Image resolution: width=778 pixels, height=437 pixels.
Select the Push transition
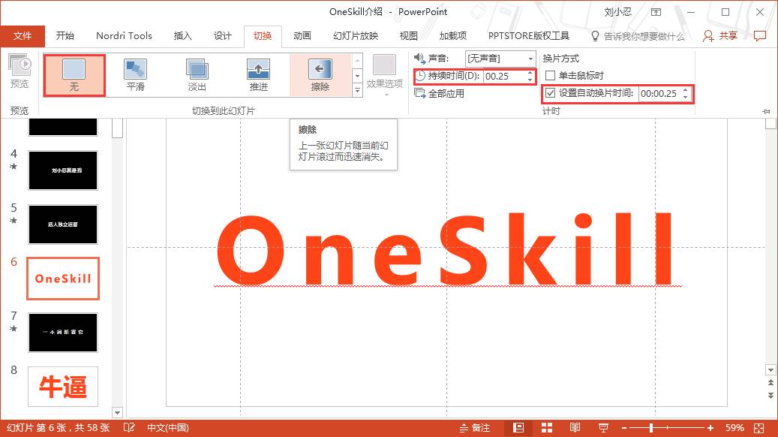pyautogui.click(x=259, y=75)
